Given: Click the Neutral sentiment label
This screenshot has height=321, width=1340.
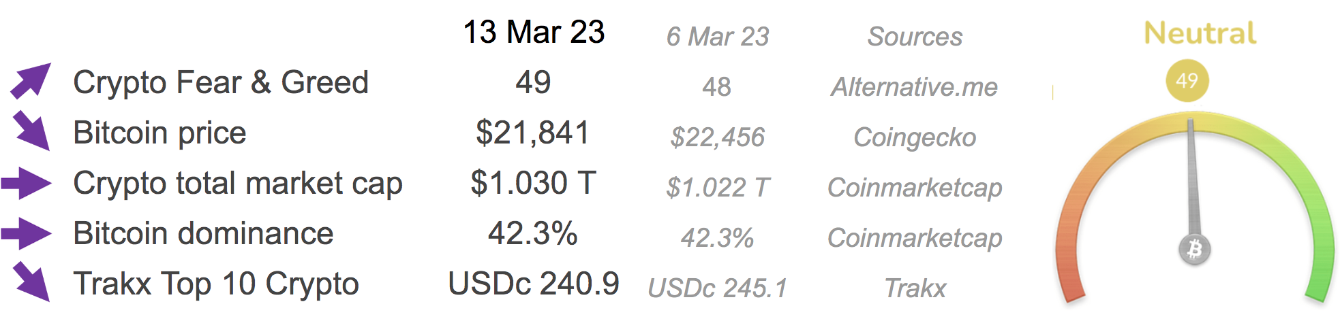Looking at the screenshot, I should coord(1200,33).
